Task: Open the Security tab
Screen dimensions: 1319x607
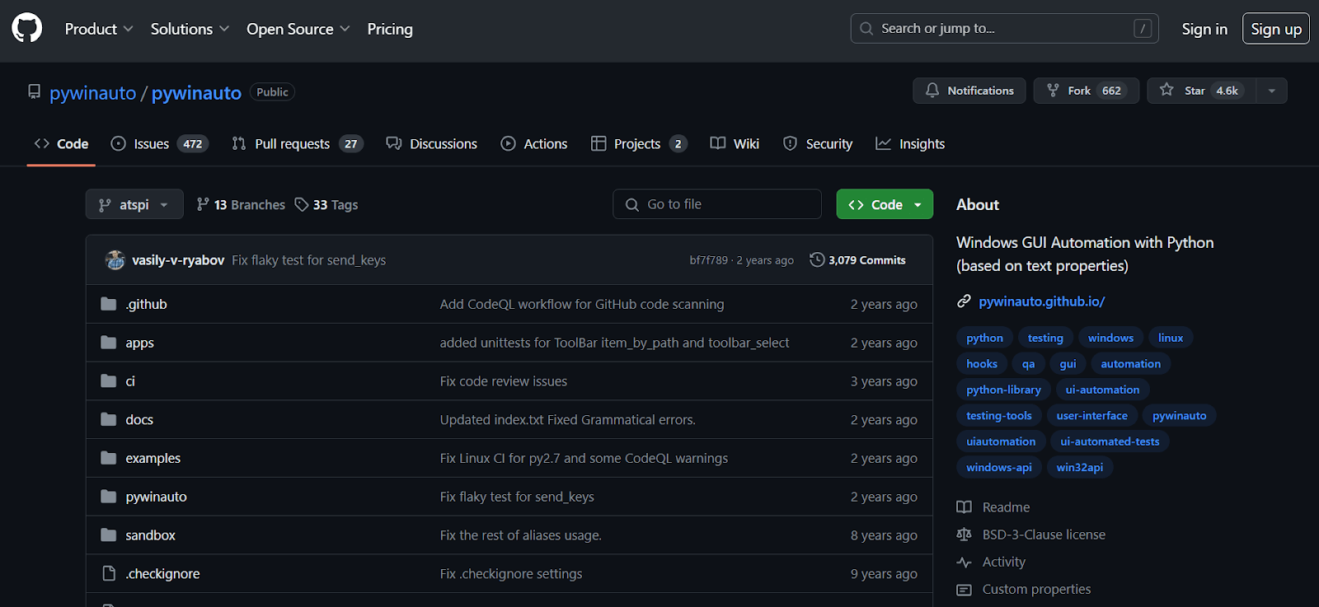Action: 817,143
